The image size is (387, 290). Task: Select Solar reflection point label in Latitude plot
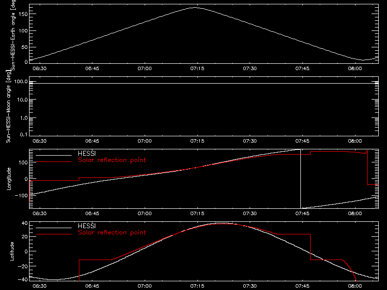coord(112,232)
